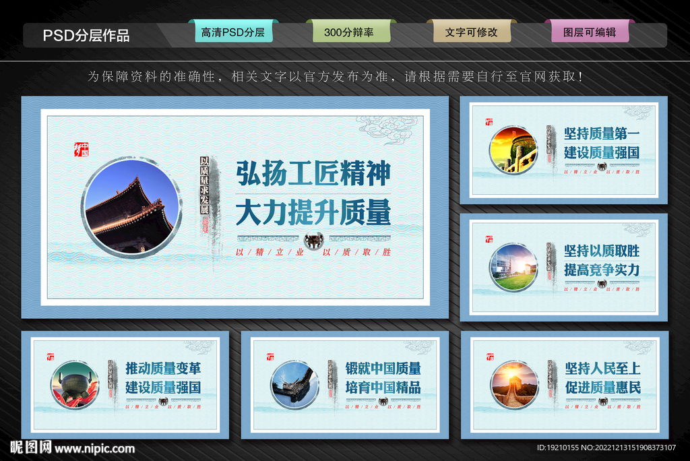The width and height of the screenshot is (690, 461).
Task: Click the www.nipic.com link
Action: [94, 449]
